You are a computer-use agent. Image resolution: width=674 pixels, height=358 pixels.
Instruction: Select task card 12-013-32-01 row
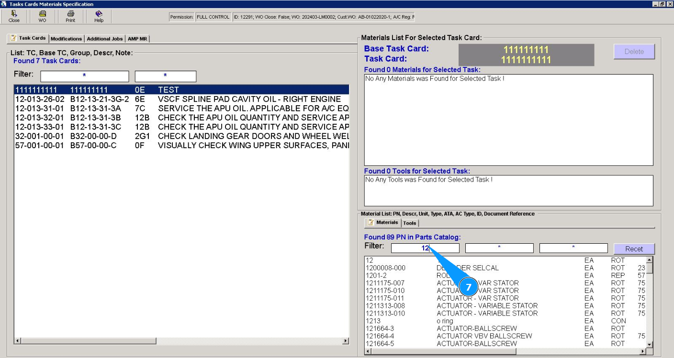tap(181, 118)
